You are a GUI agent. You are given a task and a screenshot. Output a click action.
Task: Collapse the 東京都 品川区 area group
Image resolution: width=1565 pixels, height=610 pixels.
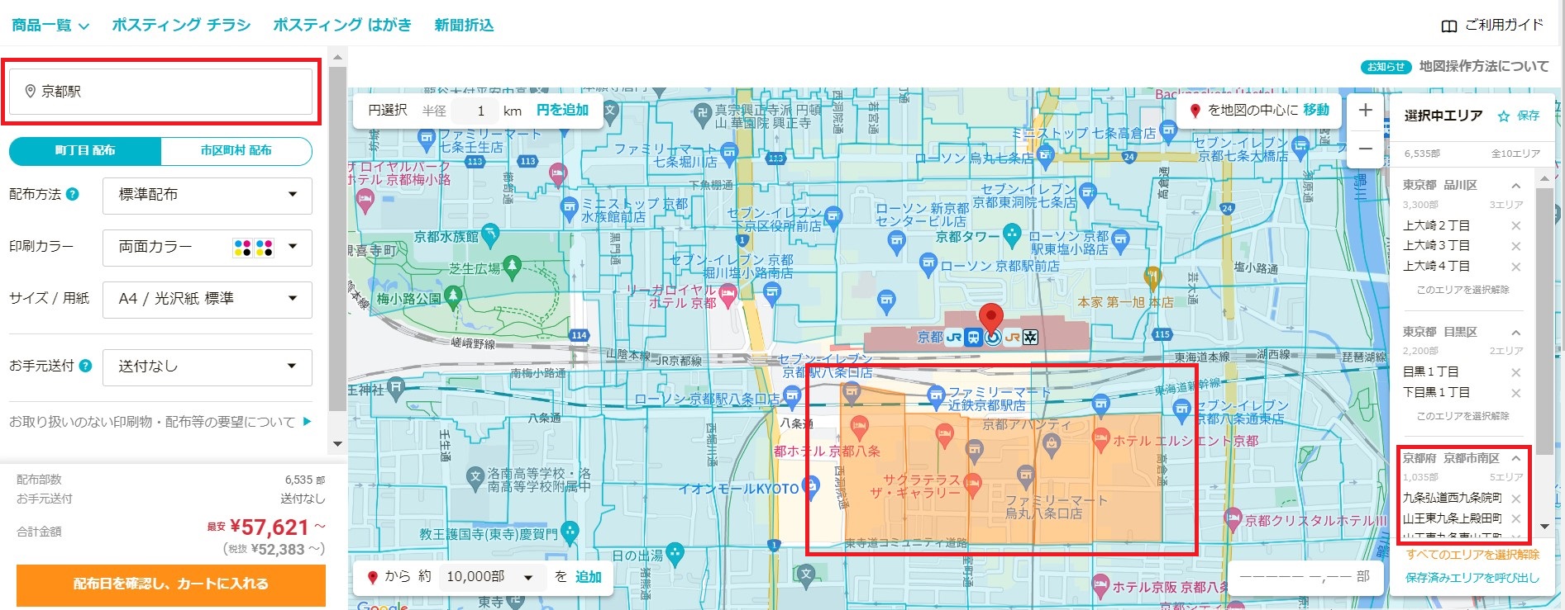1516,186
